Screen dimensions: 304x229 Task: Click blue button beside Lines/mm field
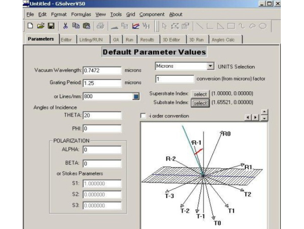(x=136, y=96)
